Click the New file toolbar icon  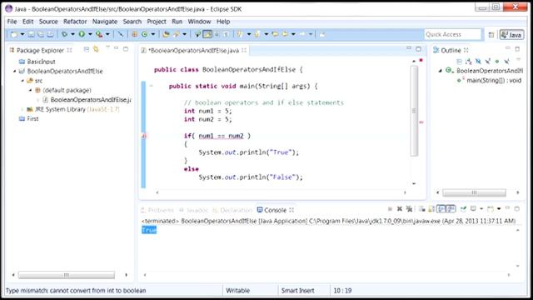14,34
